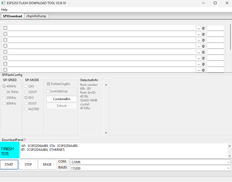Select the 20MHz SPI speed
The height and width of the screenshot is (182, 232).
tap(9, 98)
